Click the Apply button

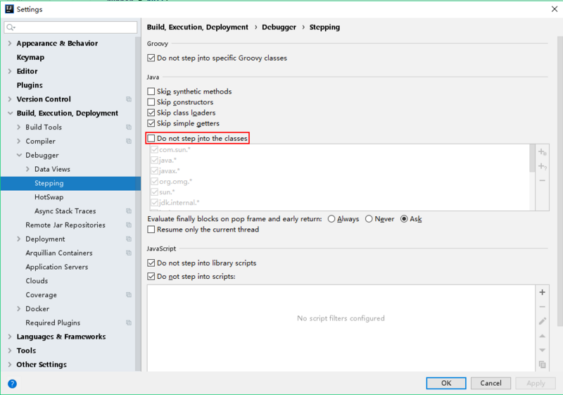click(x=536, y=383)
